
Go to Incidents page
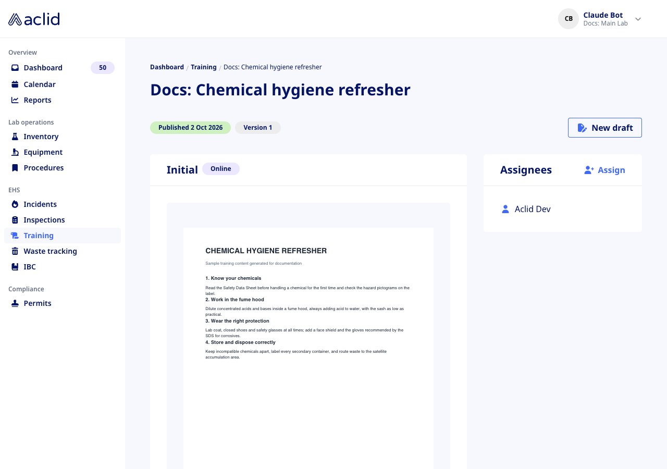63,204
